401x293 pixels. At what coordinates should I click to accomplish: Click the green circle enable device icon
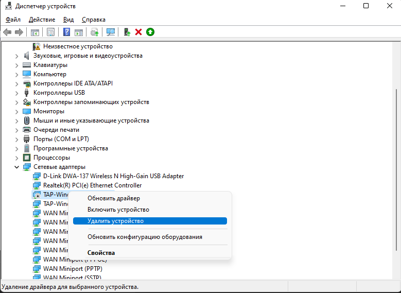point(150,32)
